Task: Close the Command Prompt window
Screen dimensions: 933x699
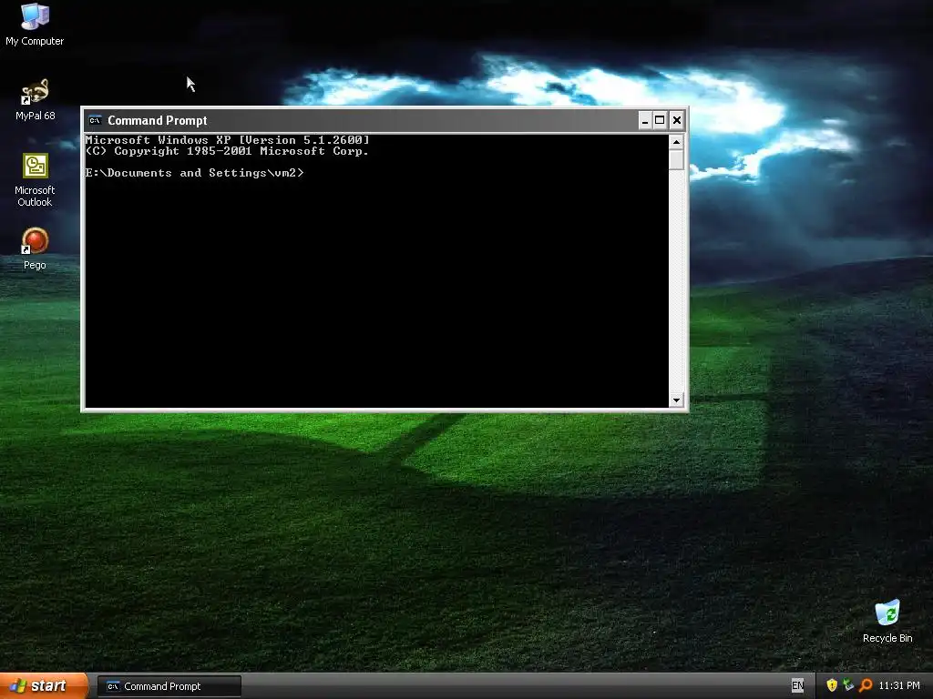Action: pos(677,121)
